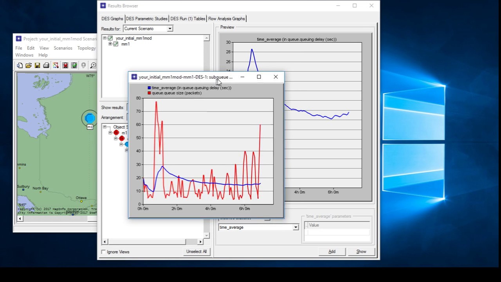Open Flow Analysis Graphs tab

coord(227,18)
